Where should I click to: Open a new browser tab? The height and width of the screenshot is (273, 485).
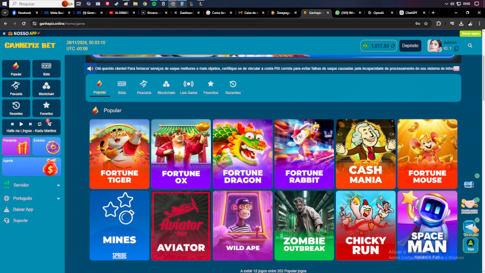click(x=433, y=13)
